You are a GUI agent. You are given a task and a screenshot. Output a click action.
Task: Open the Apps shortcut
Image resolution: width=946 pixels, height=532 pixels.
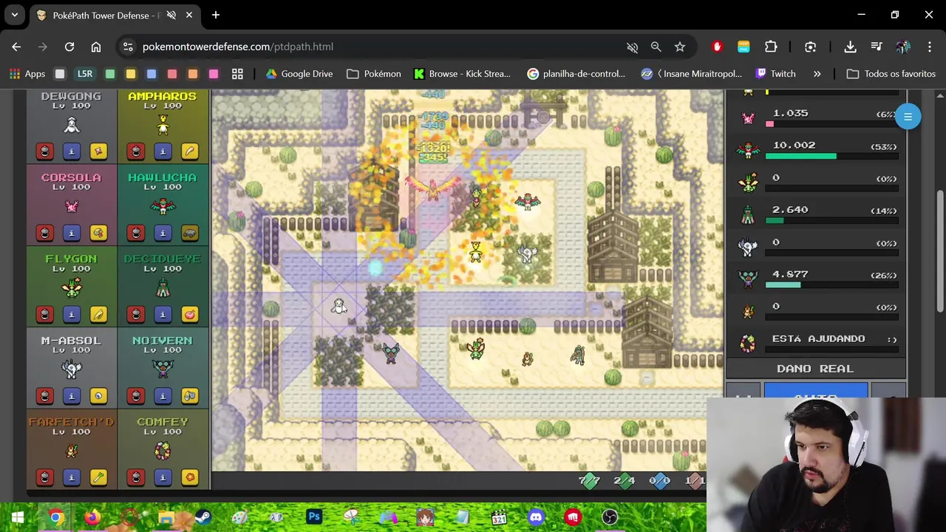(x=27, y=74)
